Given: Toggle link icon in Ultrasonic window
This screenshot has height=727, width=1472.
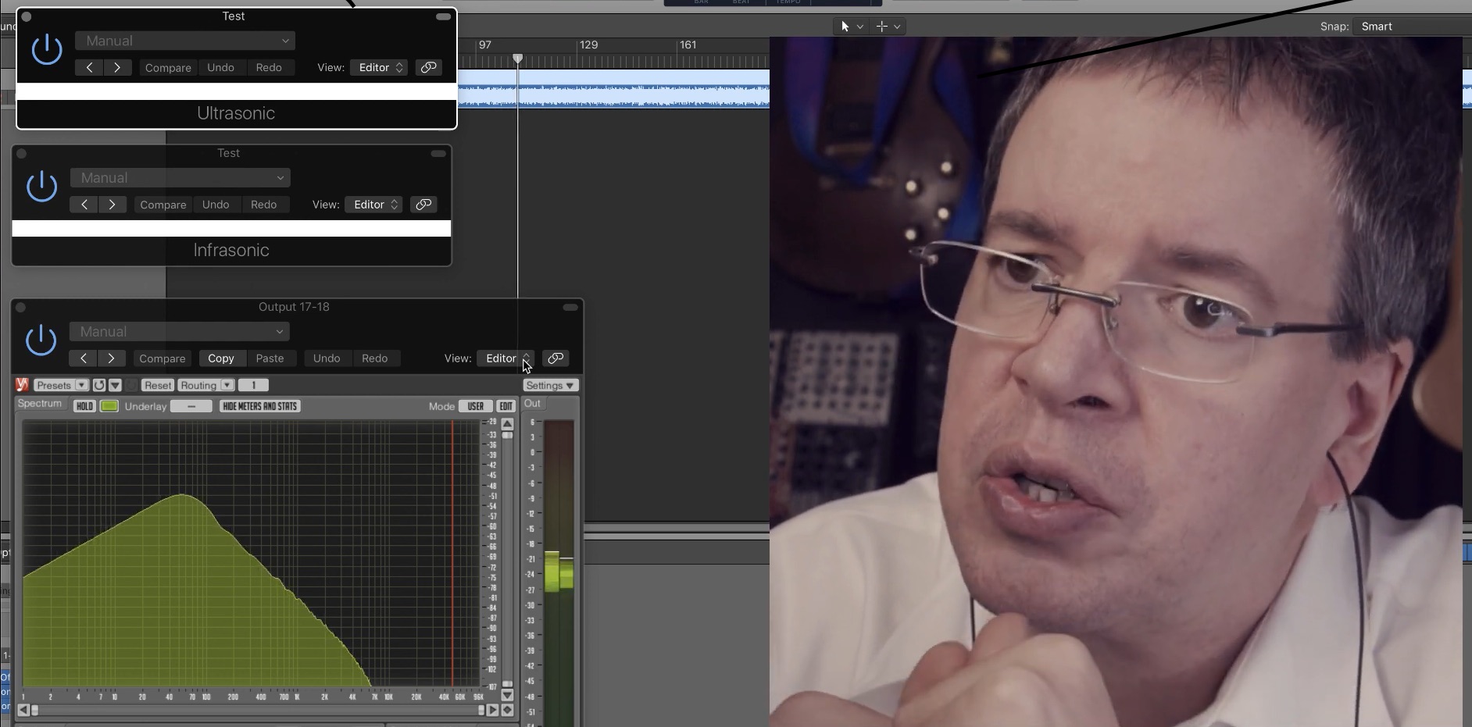Looking at the screenshot, I should point(428,67).
